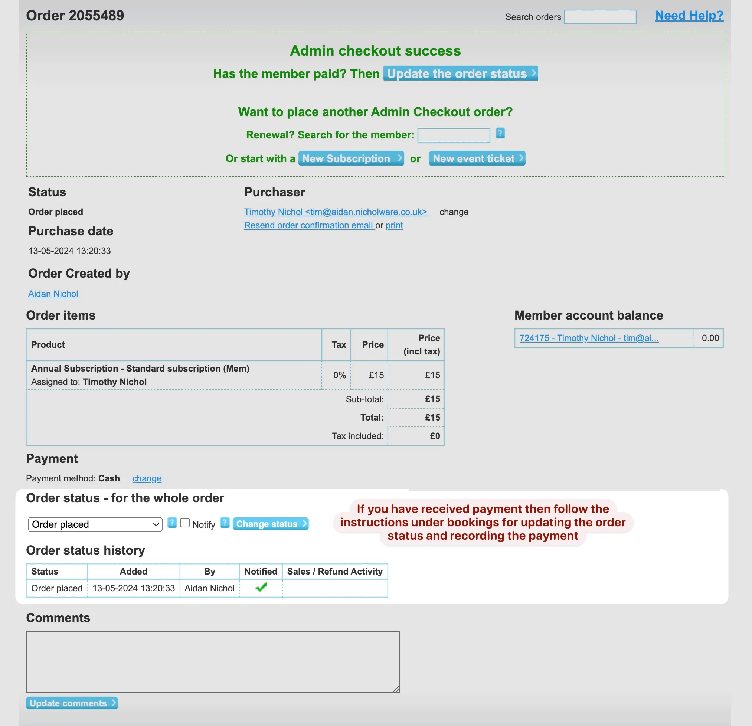752x726 pixels.
Task: Click 'change' link next to purchaser name
Action: (x=453, y=212)
